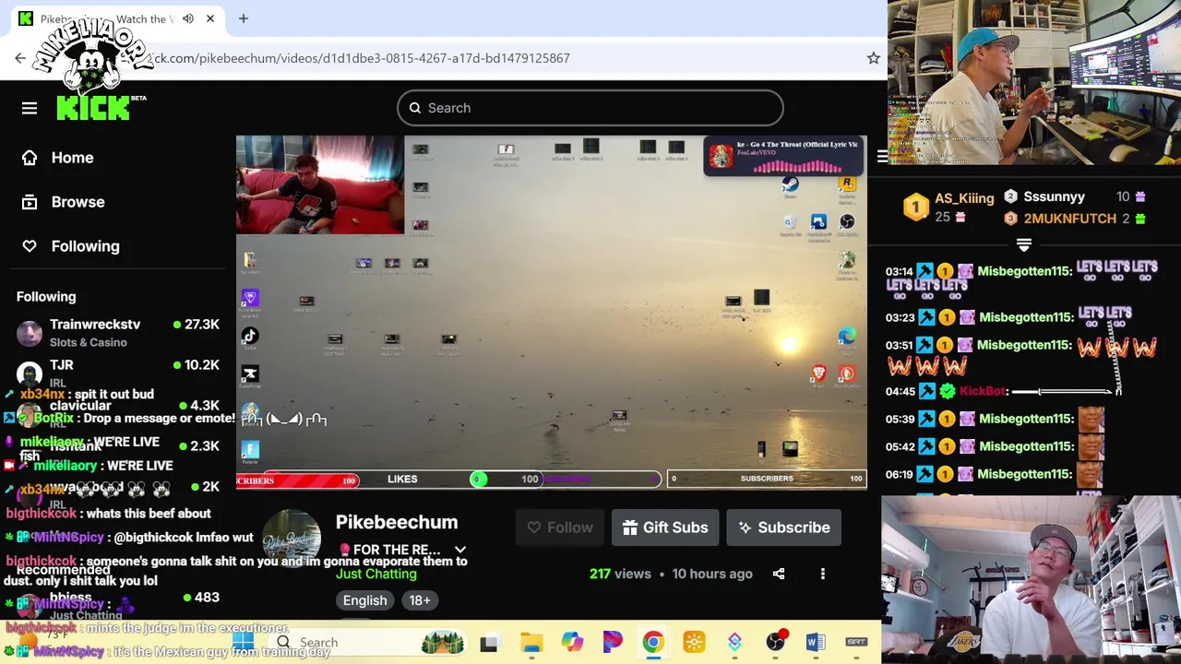This screenshot has width=1181, height=664.
Task: Open File Explorer from the taskbar
Action: [531, 642]
